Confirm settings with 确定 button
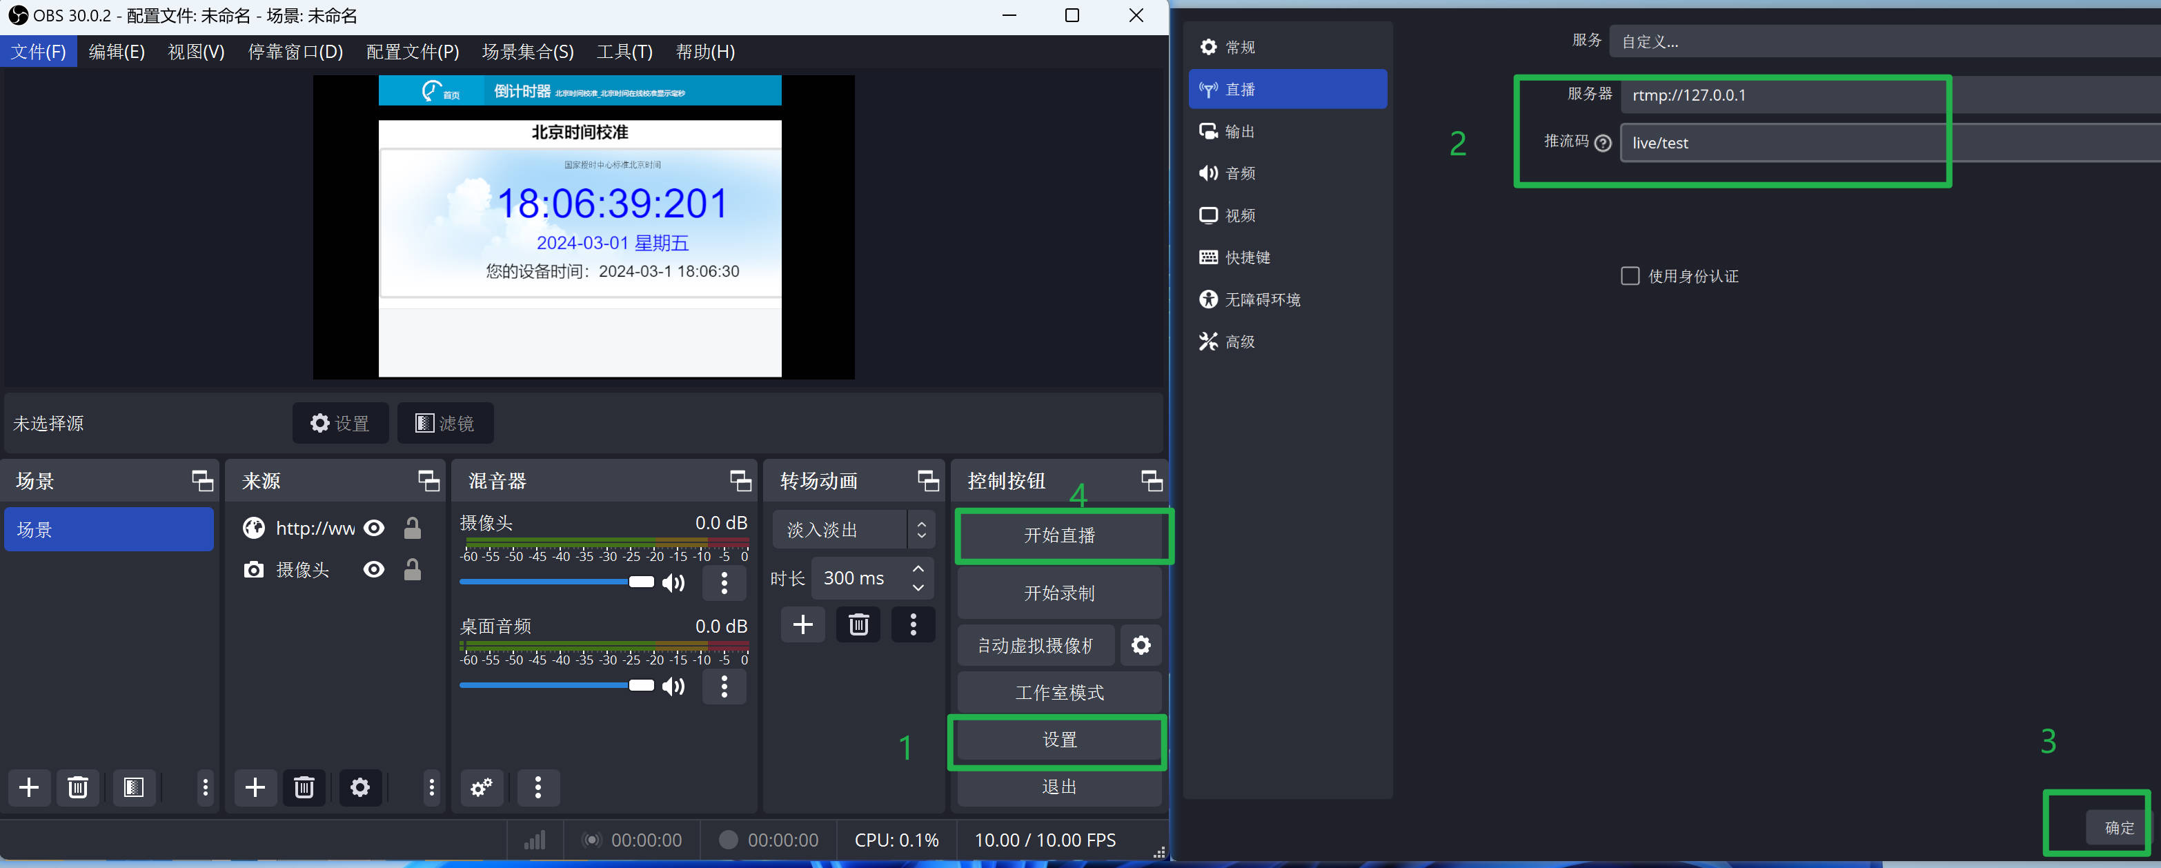2161x868 pixels. click(x=2119, y=827)
